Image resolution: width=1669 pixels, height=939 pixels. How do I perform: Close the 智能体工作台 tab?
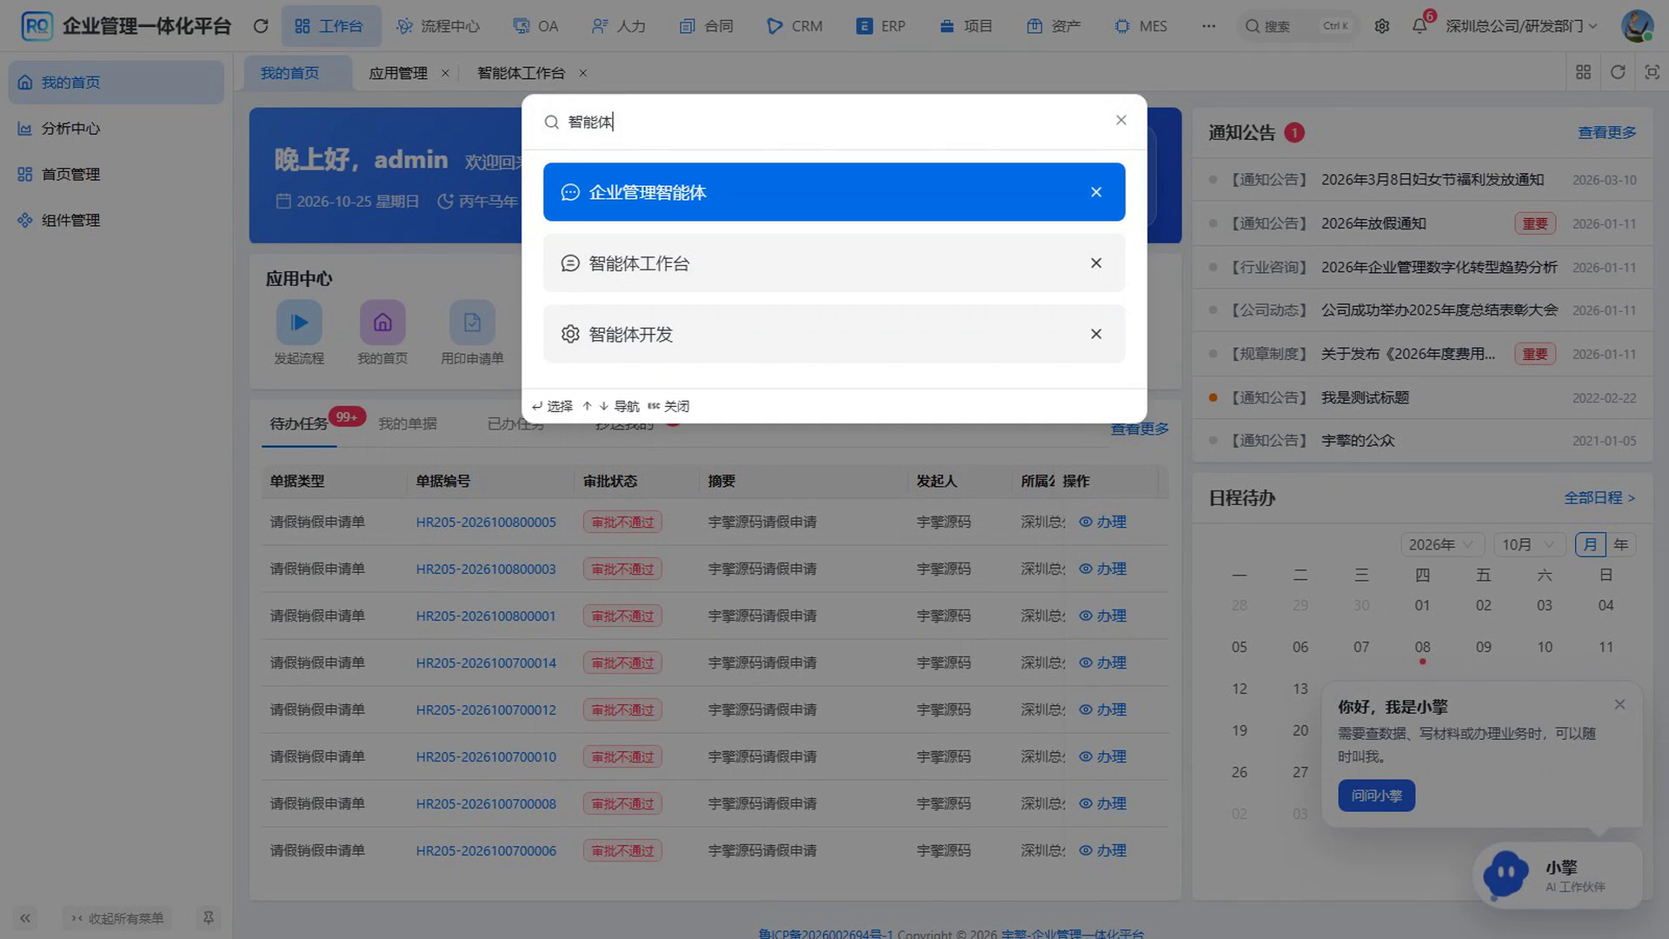coord(583,73)
